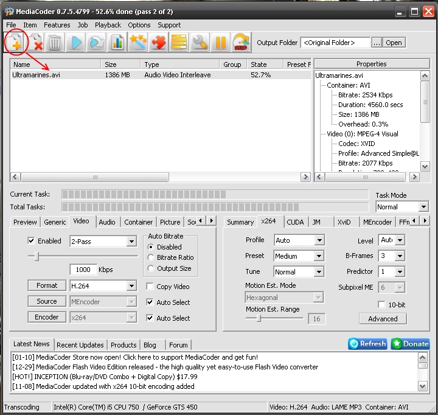
Task: Click the preview play-with-bubble icon
Action: click(96, 43)
